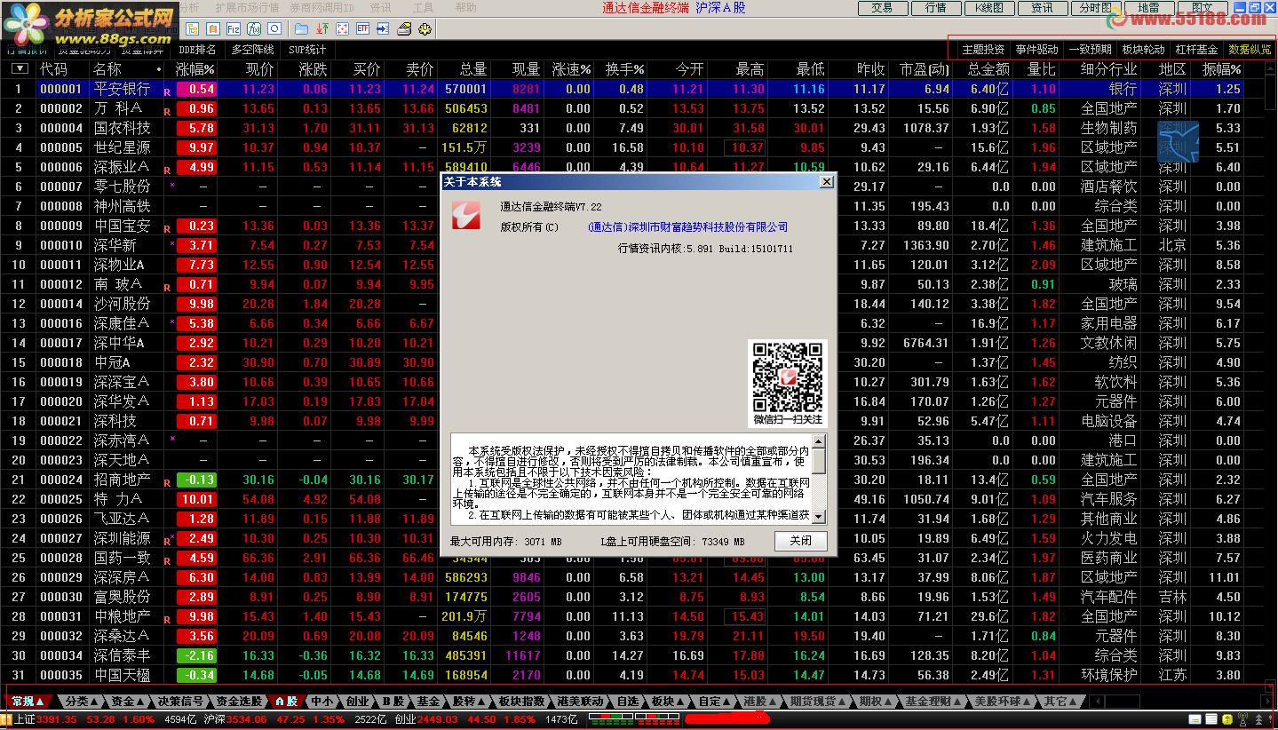
Task: Click stock code 000004
Action: point(60,128)
